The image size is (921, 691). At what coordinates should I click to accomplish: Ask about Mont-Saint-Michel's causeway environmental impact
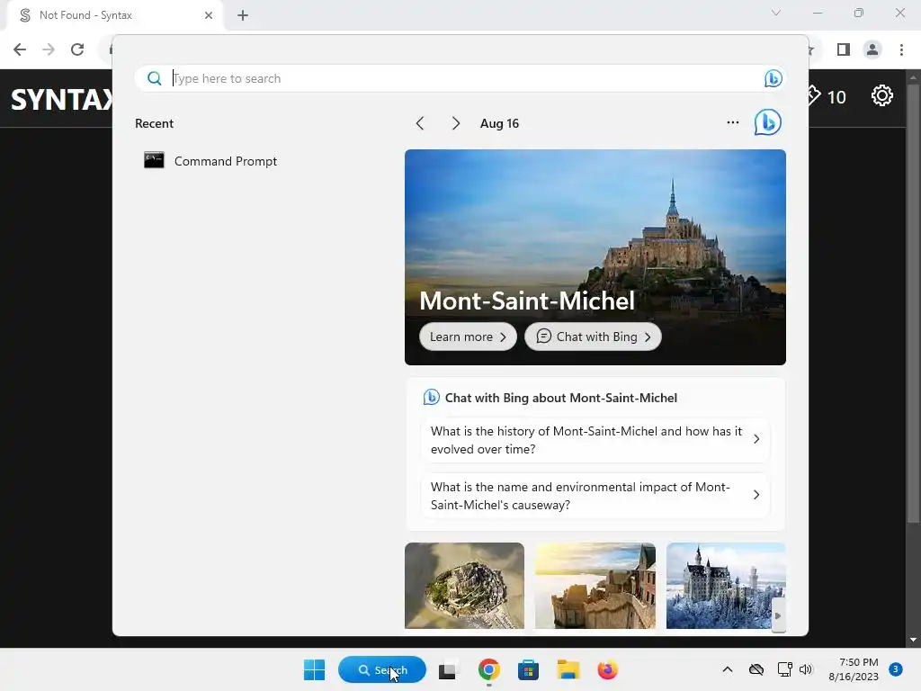(595, 496)
